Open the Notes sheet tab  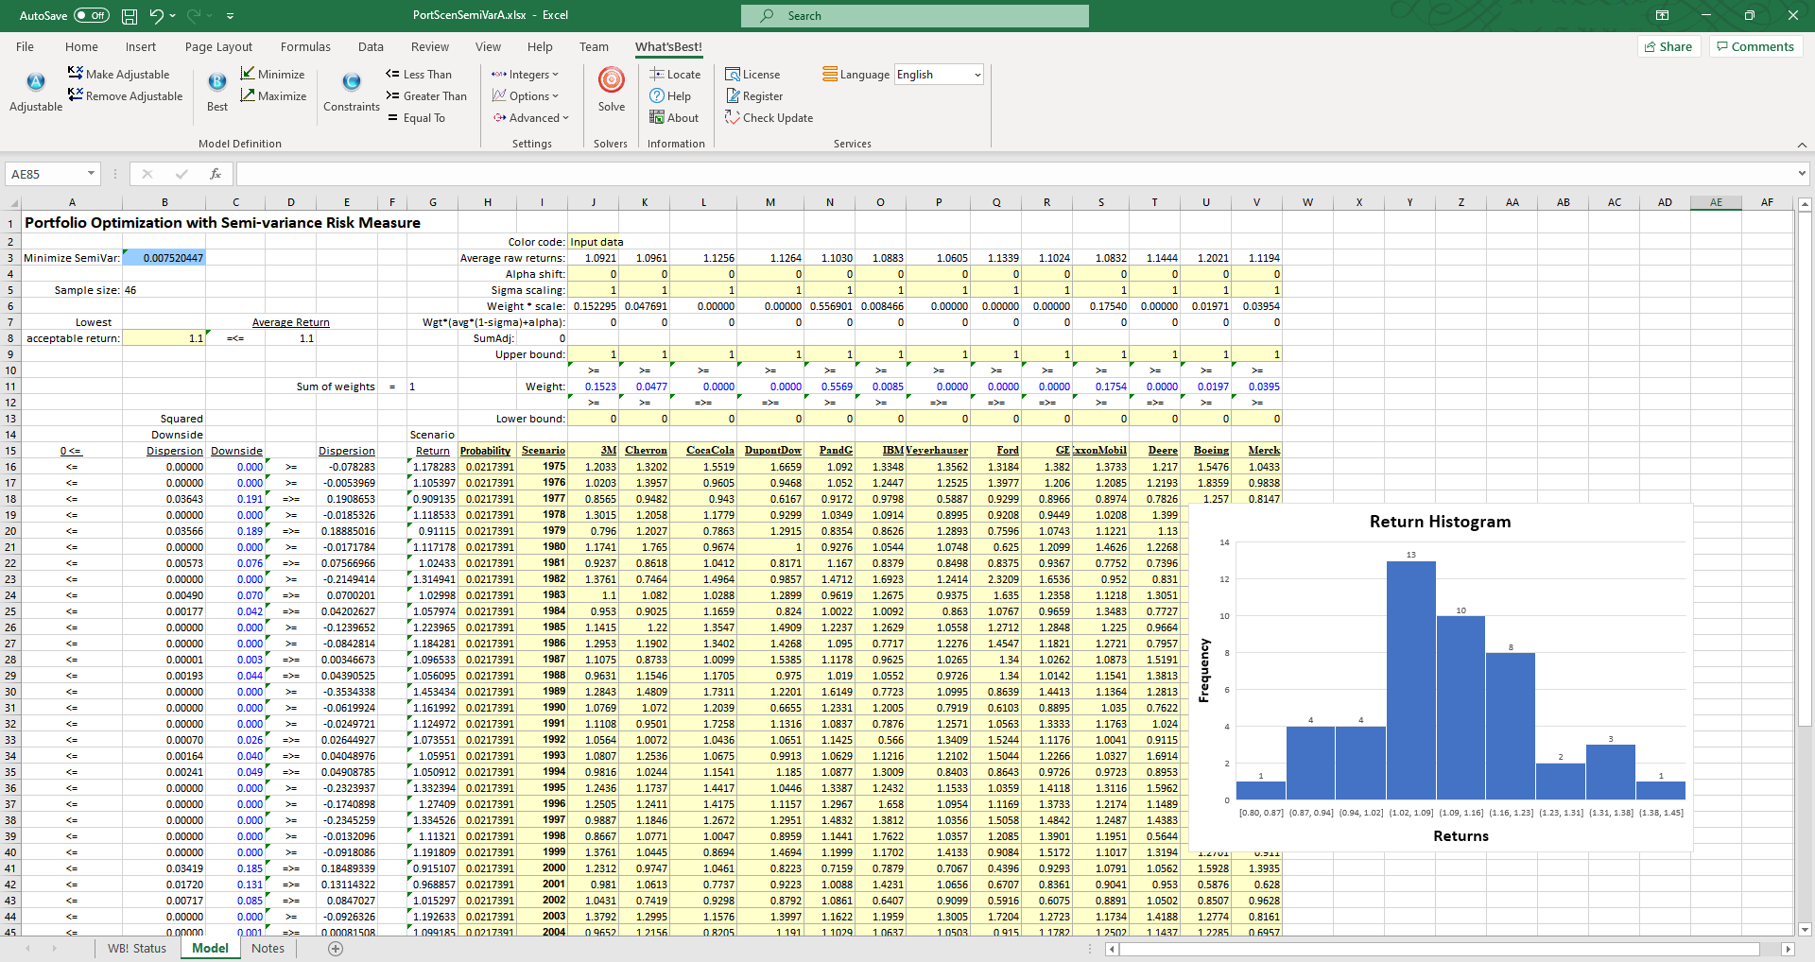[268, 948]
